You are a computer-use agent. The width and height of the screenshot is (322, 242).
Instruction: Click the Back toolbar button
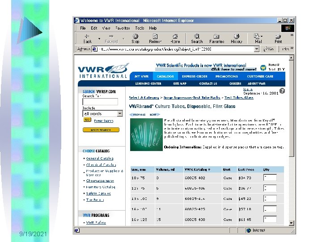coord(87,39)
